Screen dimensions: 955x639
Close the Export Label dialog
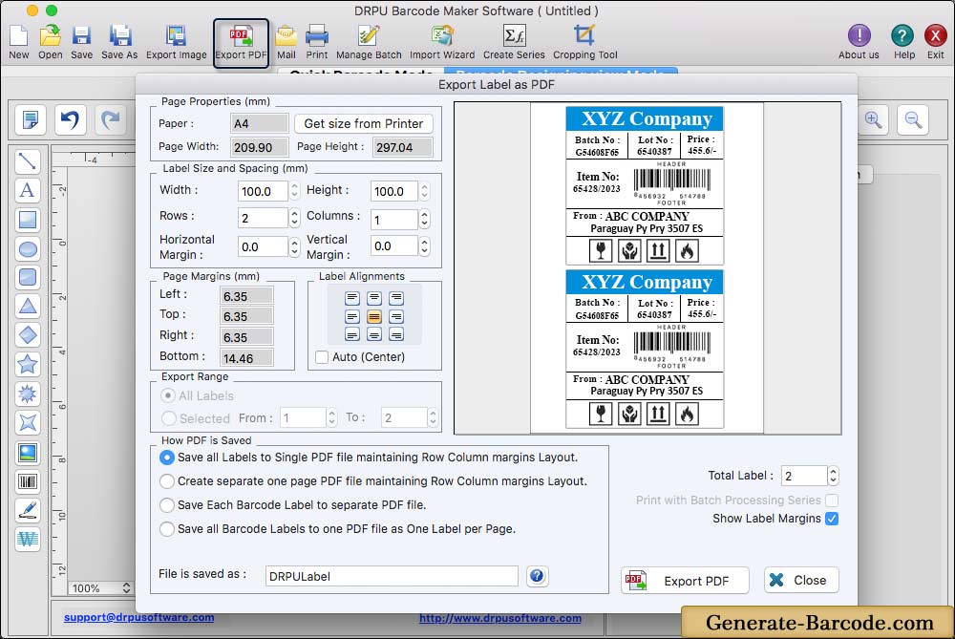[801, 580]
